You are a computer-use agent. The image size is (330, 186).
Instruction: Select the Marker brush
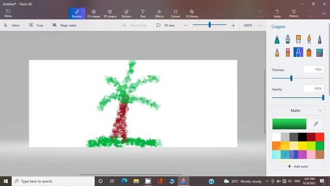[277, 39]
